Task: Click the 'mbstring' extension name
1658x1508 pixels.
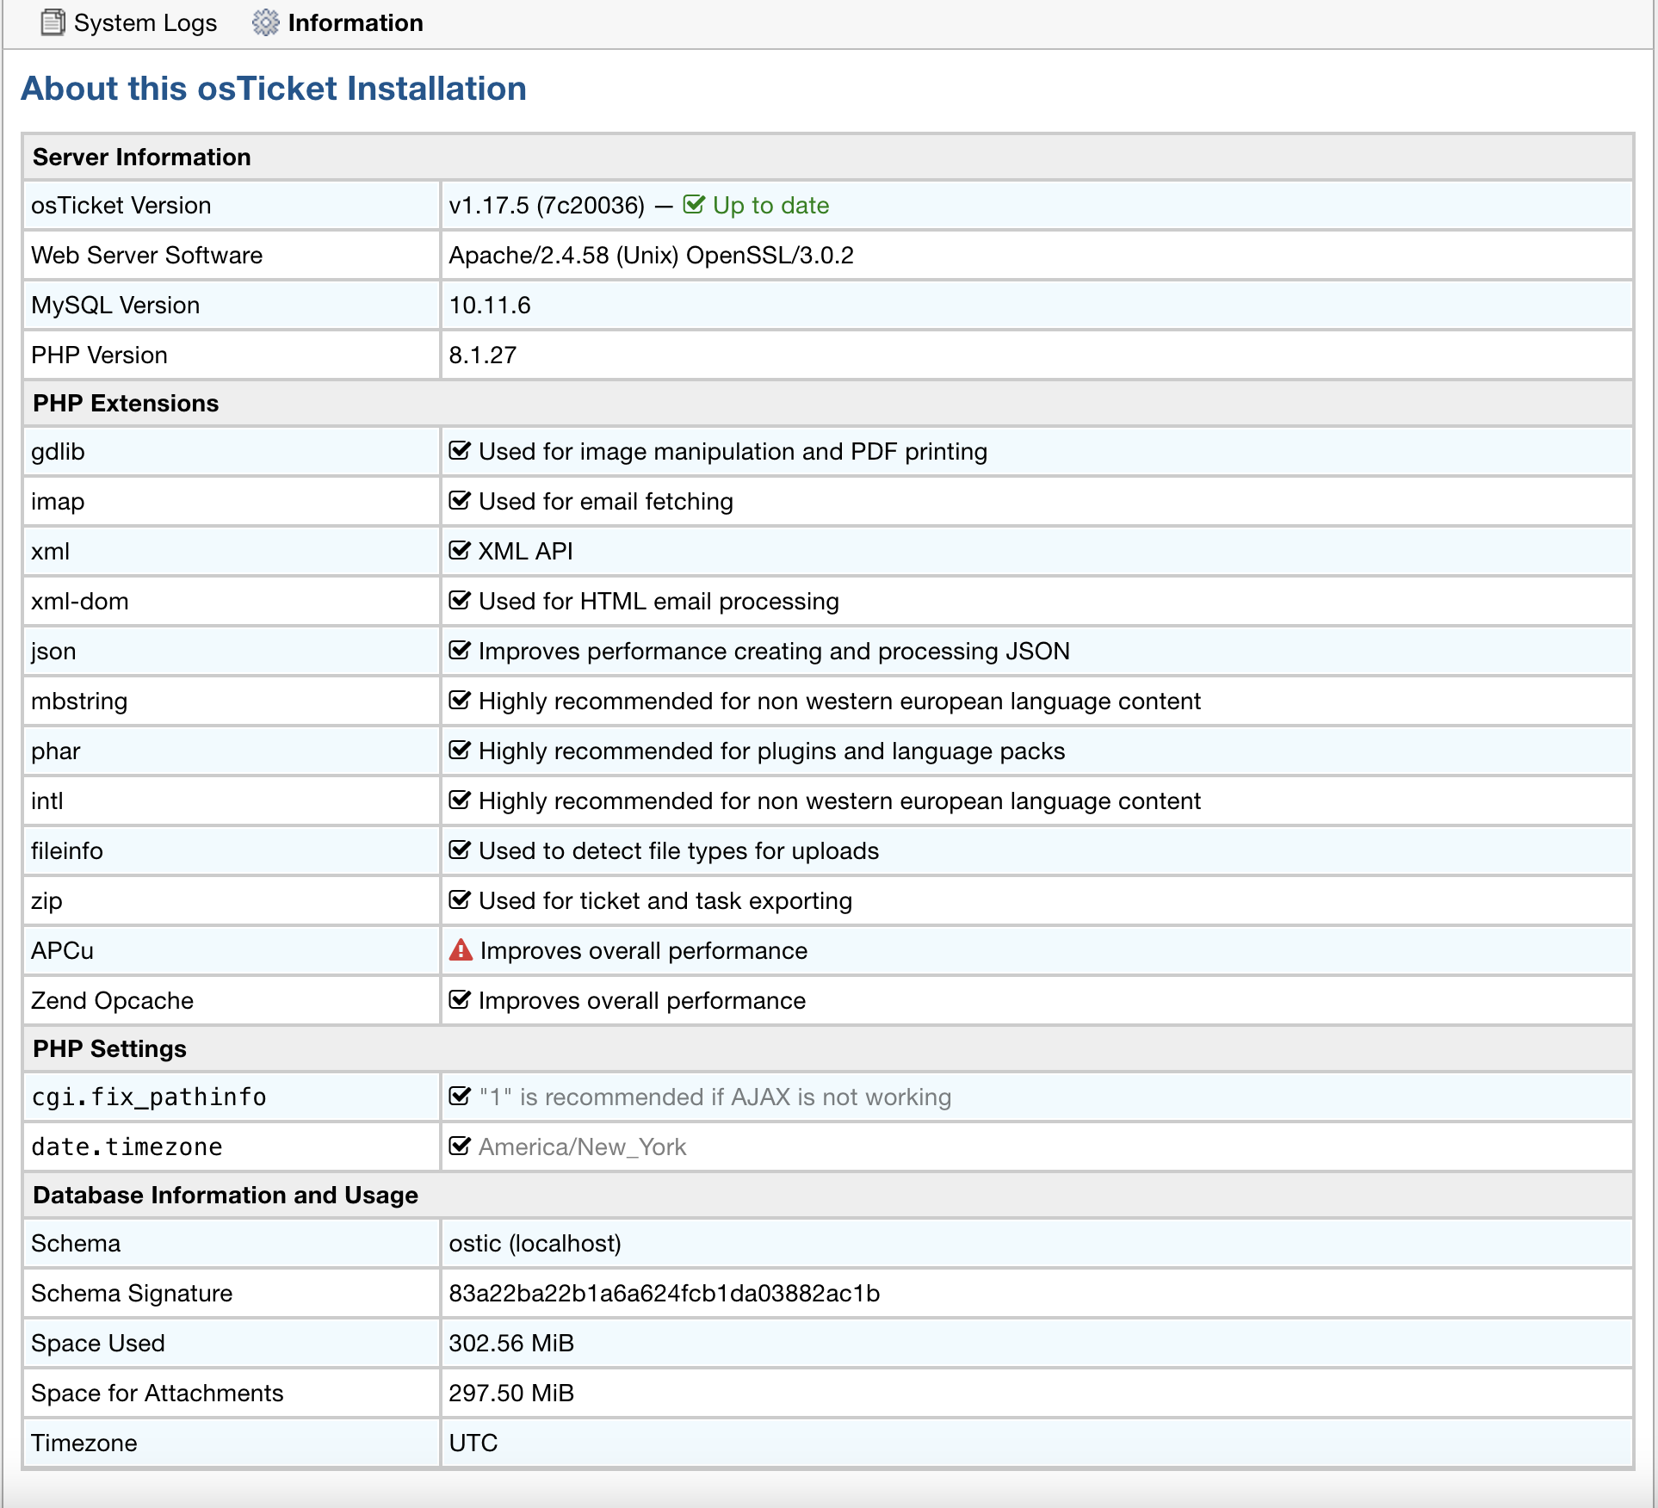Action: pos(79,701)
